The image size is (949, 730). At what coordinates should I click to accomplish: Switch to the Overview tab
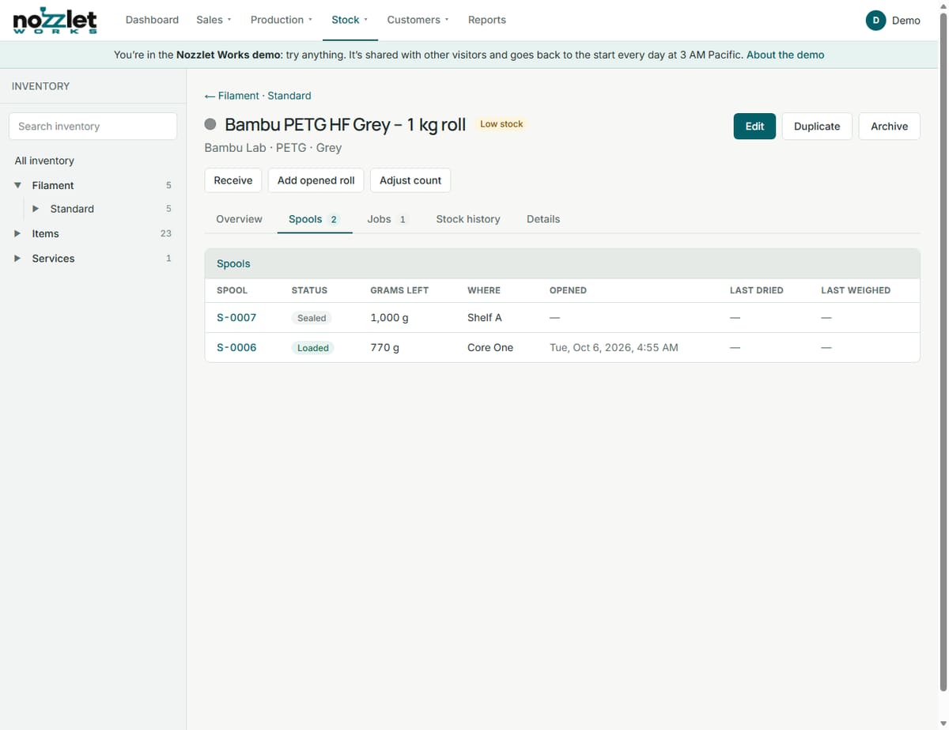pyautogui.click(x=239, y=219)
